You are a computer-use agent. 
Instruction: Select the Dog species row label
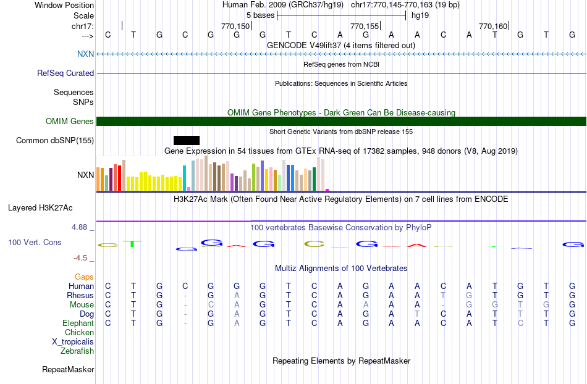(x=87, y=314)
